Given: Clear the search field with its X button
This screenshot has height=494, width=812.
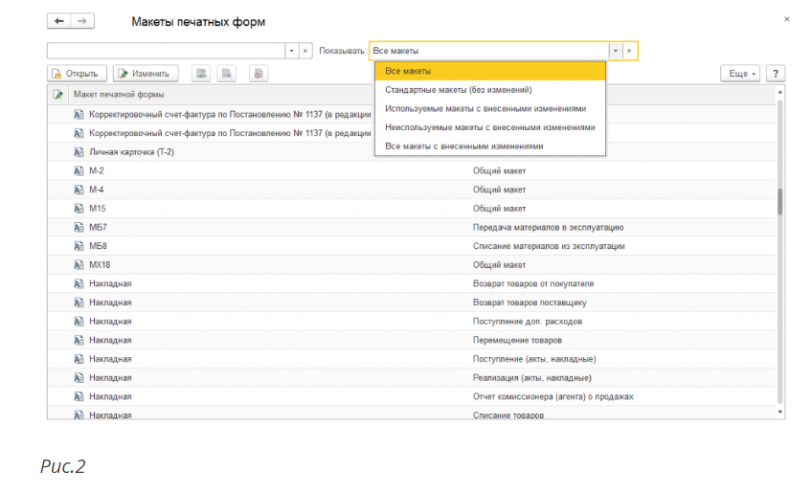Looking at the screenshot, I should coord(305,51).
